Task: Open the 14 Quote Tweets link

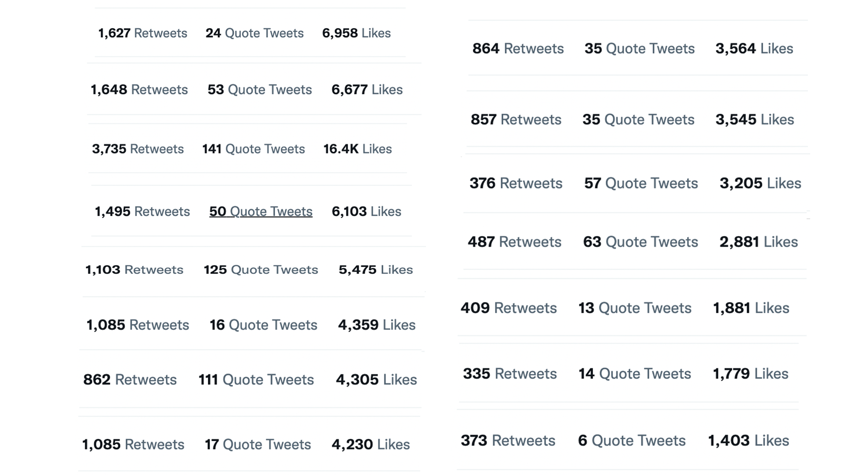Action: [x=634, y=374]
